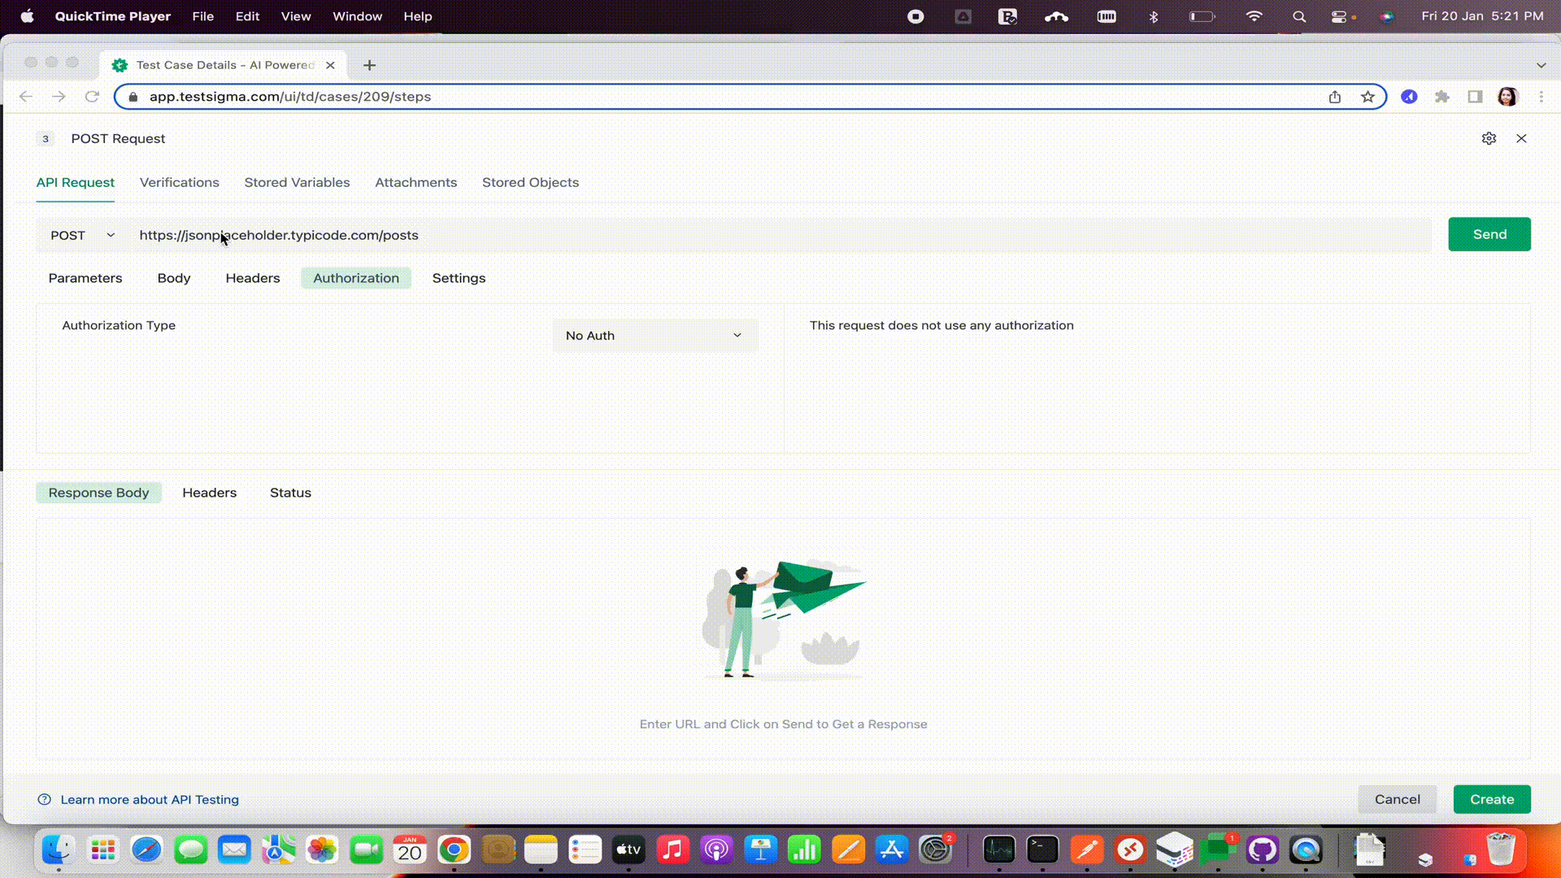Click the Settings gear icon
This screenshot has height=878, width=1561.
tap(1489, 137)
